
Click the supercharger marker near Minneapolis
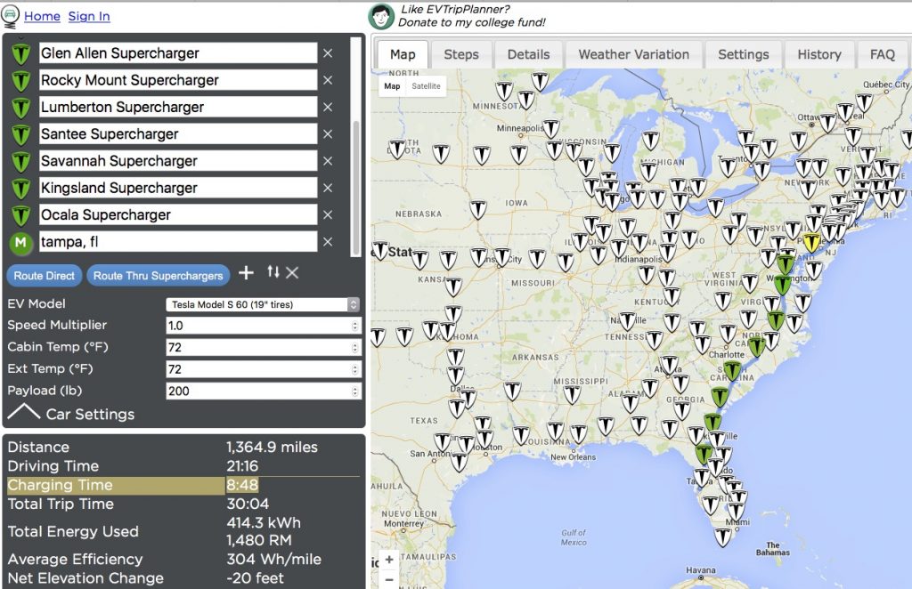coord(550,128)
